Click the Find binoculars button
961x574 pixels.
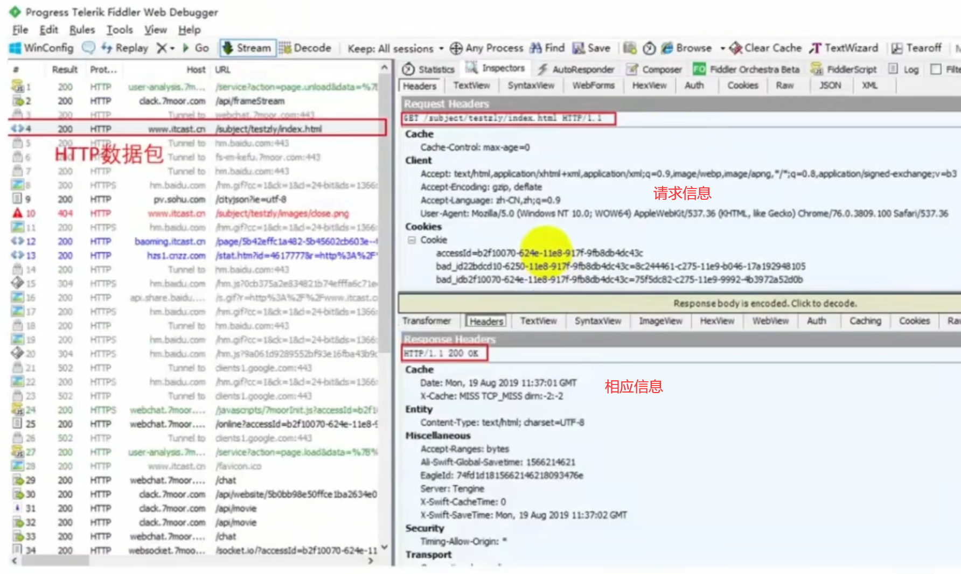547,48
